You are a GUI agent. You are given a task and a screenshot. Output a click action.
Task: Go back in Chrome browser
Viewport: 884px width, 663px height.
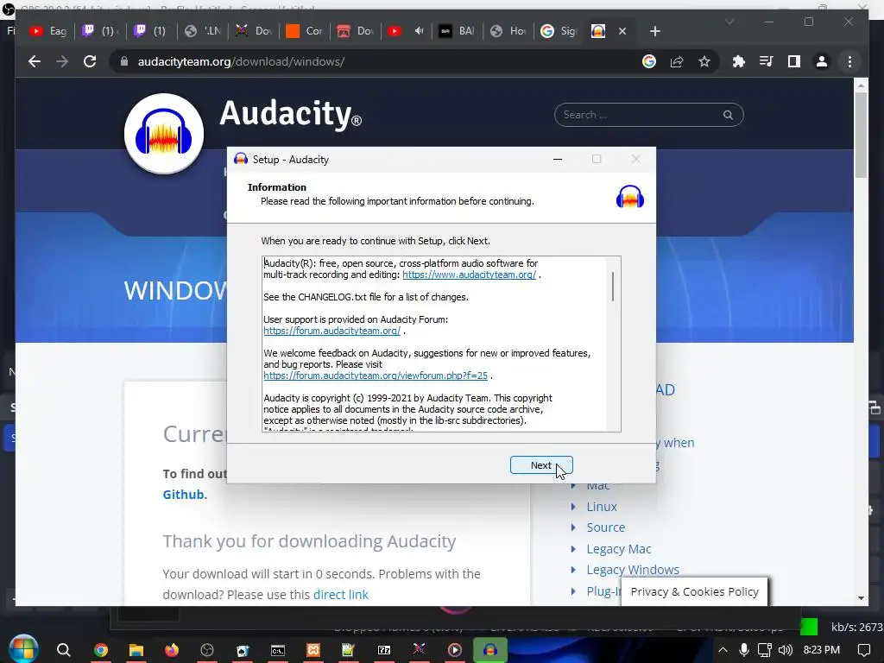pos(35,61)
